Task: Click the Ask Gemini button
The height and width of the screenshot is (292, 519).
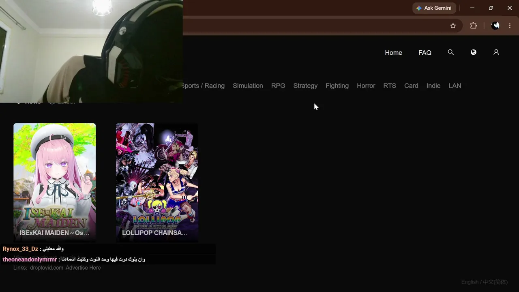Action: 434,8
